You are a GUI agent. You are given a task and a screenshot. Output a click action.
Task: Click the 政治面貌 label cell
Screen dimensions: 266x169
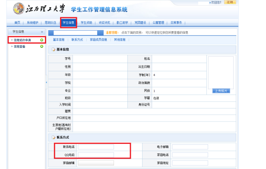139,83
